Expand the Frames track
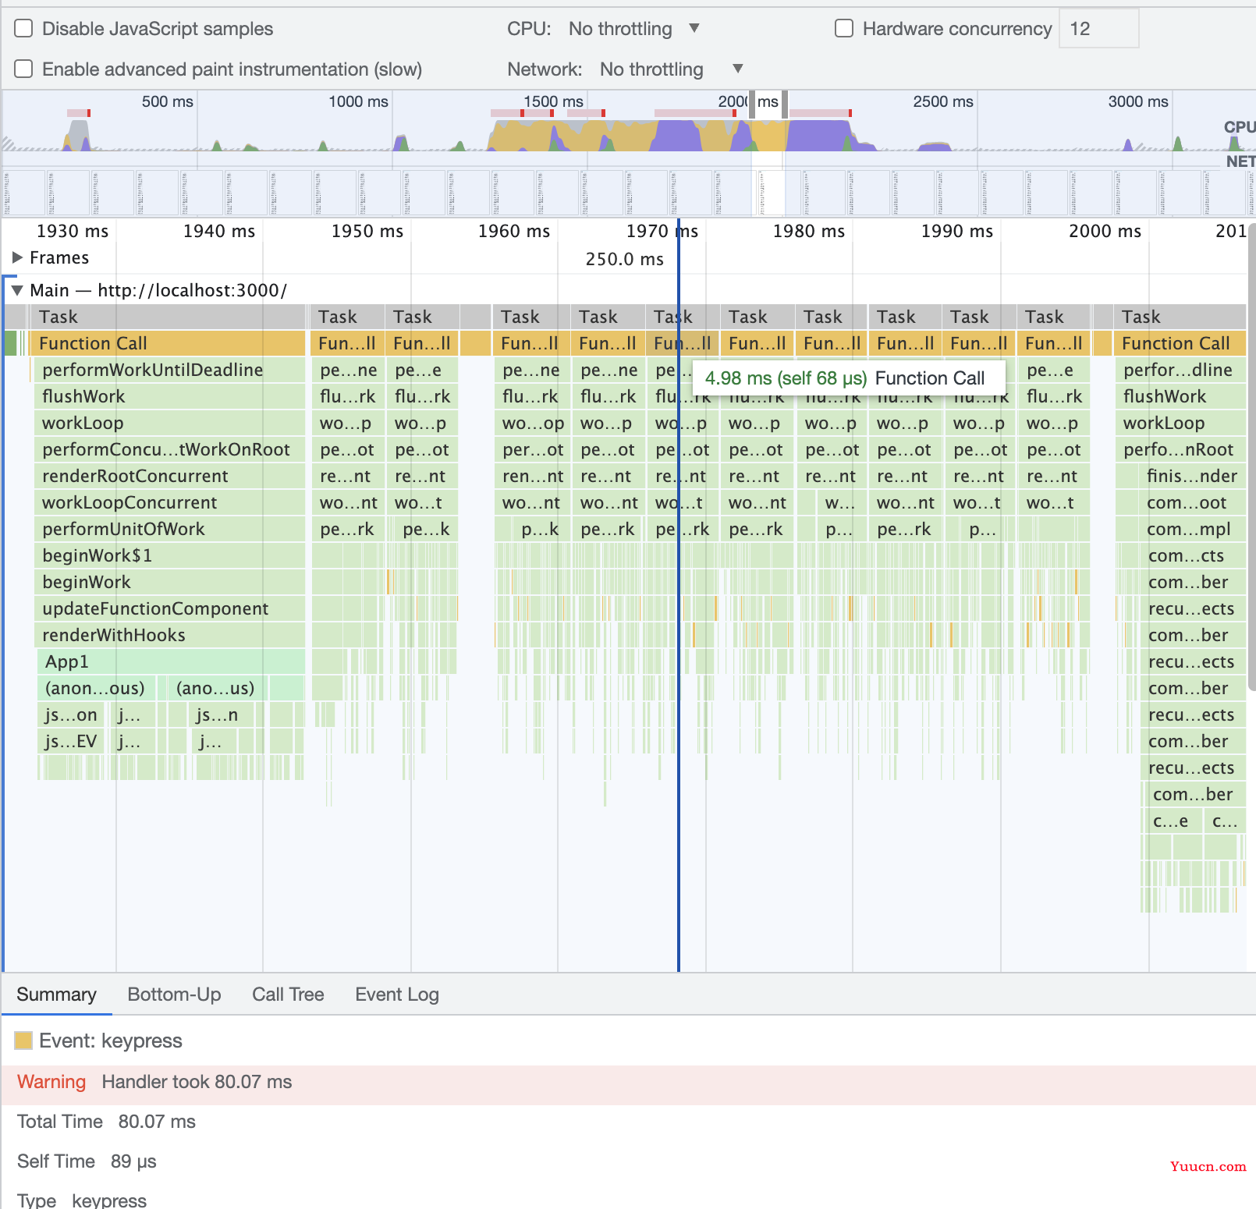Screen dimensions: 1256x1209 point(17,257)
